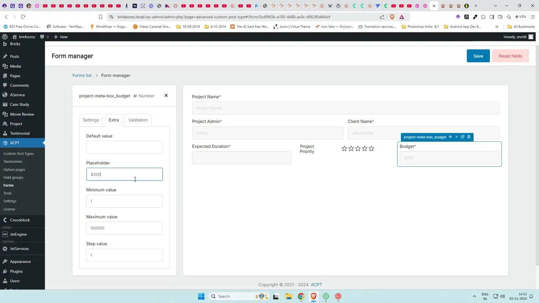This screenshot has width=539, height=303.
Task: Open the Howdy, anchit account dropdown
Action: tap(515, 37)
